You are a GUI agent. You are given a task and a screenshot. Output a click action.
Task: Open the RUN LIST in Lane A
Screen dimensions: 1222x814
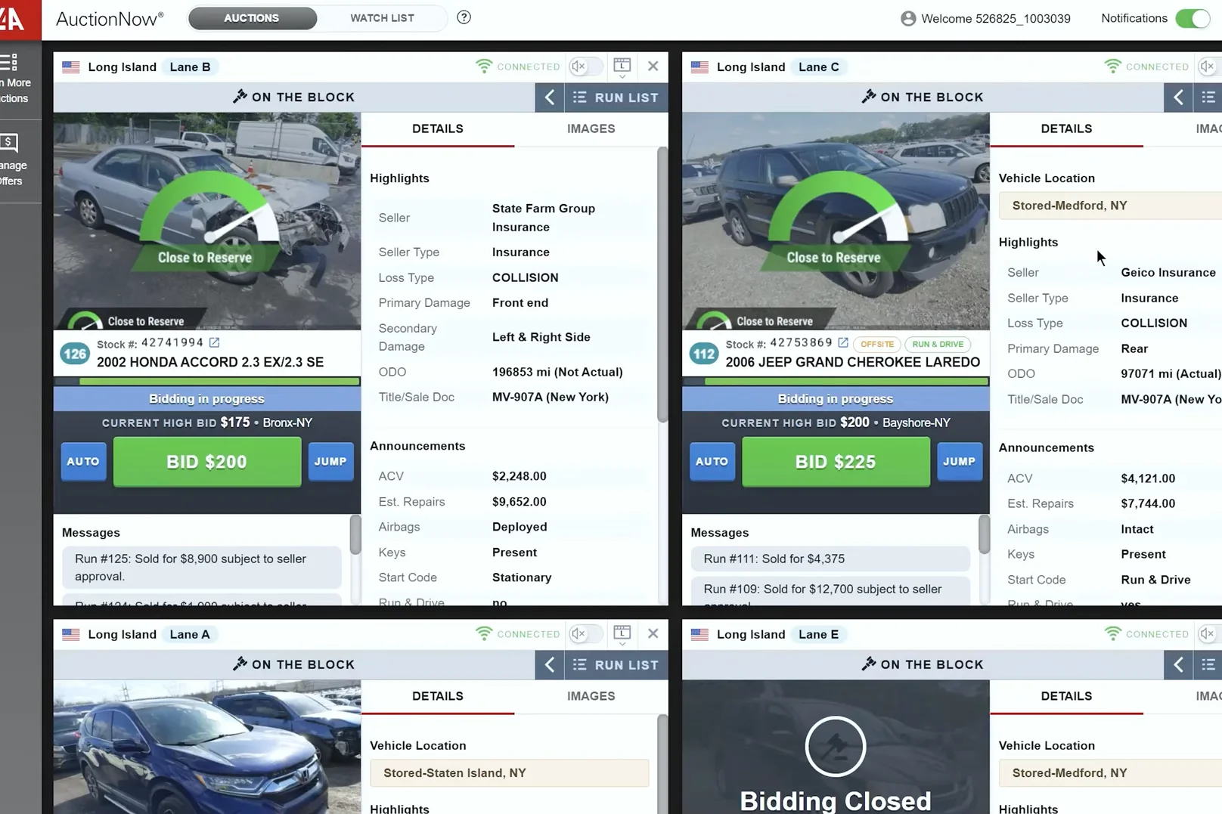pos(616,664)
